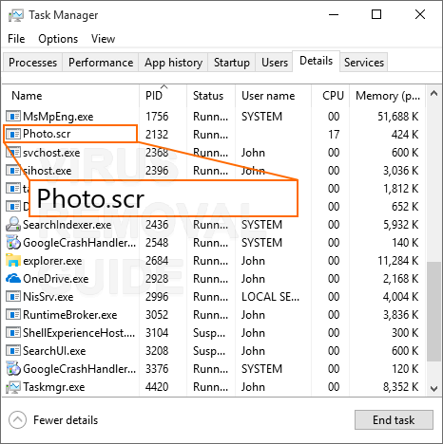Sort by the Memory column header
The height and width of the screenshot is (444, 443).
tap(387, 96)
